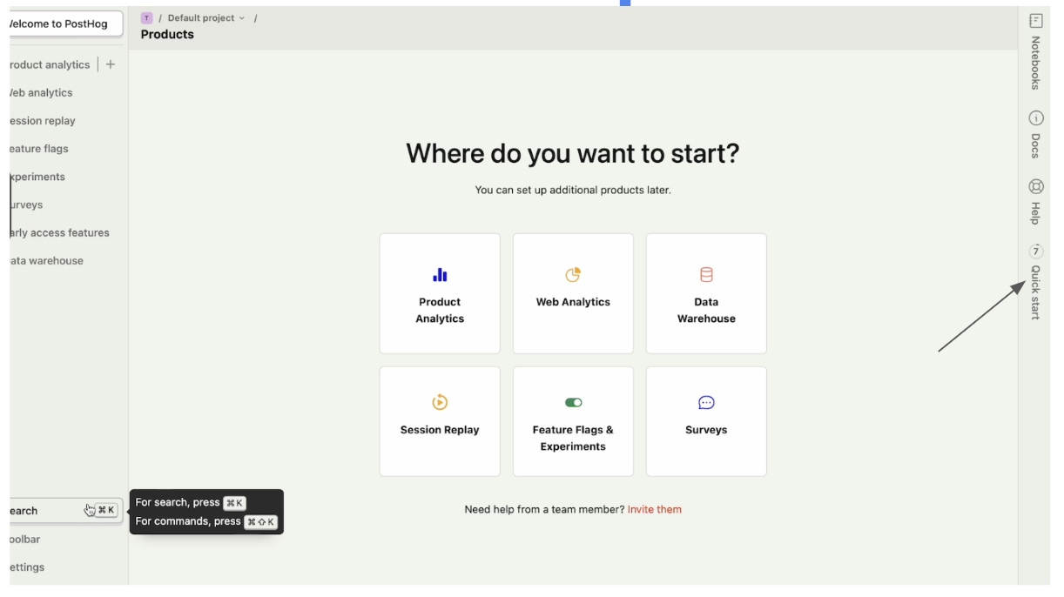The width and height of the screenshot is (1064, 597).
Task: Click the Feature Flags toggle icon
Action: click(573, 402)
